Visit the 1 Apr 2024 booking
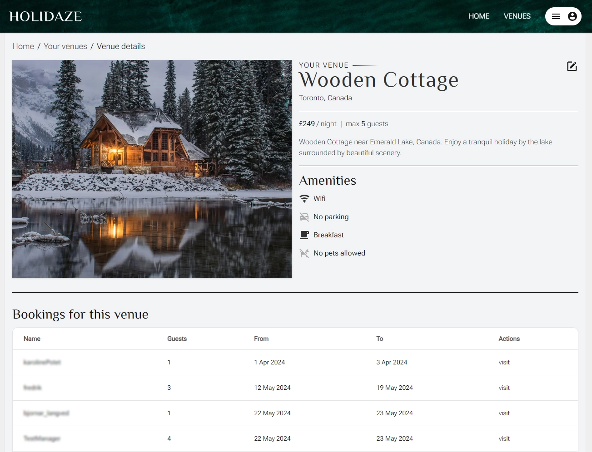Viewport: 592px width, 452px height. pos(504,362)
